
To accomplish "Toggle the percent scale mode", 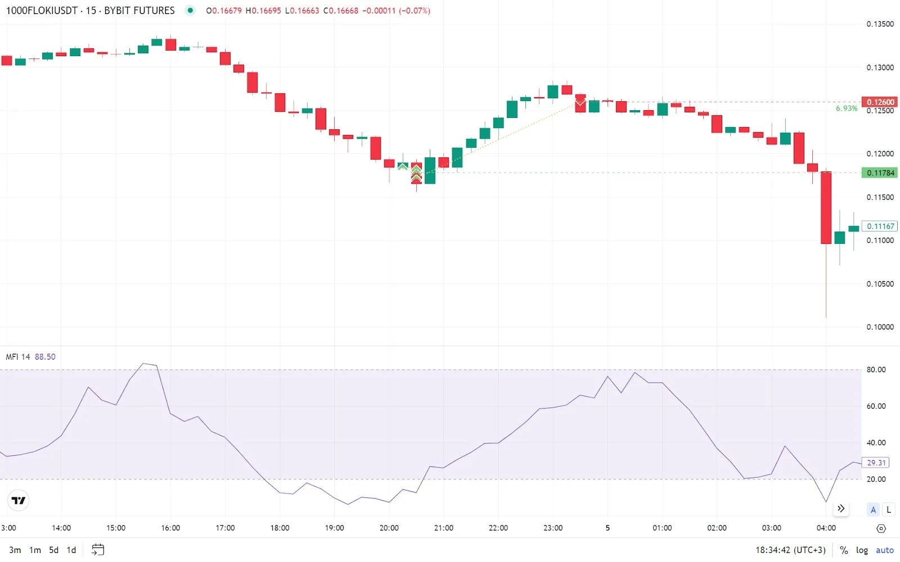I will (844, 550).
